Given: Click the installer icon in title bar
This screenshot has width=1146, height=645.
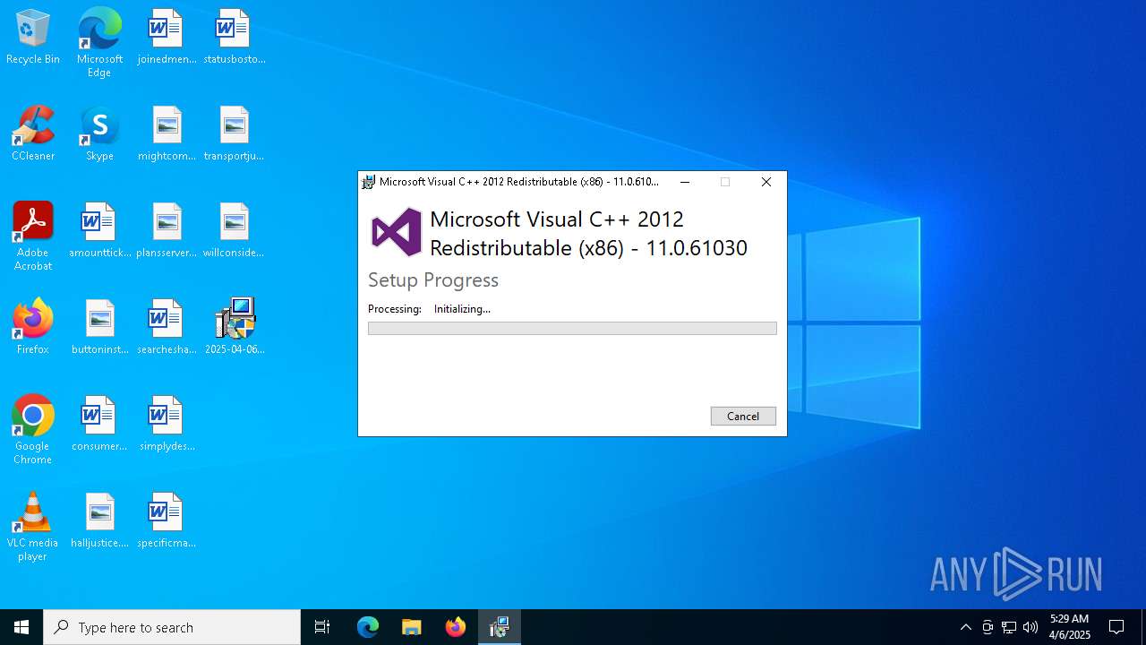Looking at the screenshot, I should coord(368,182).
